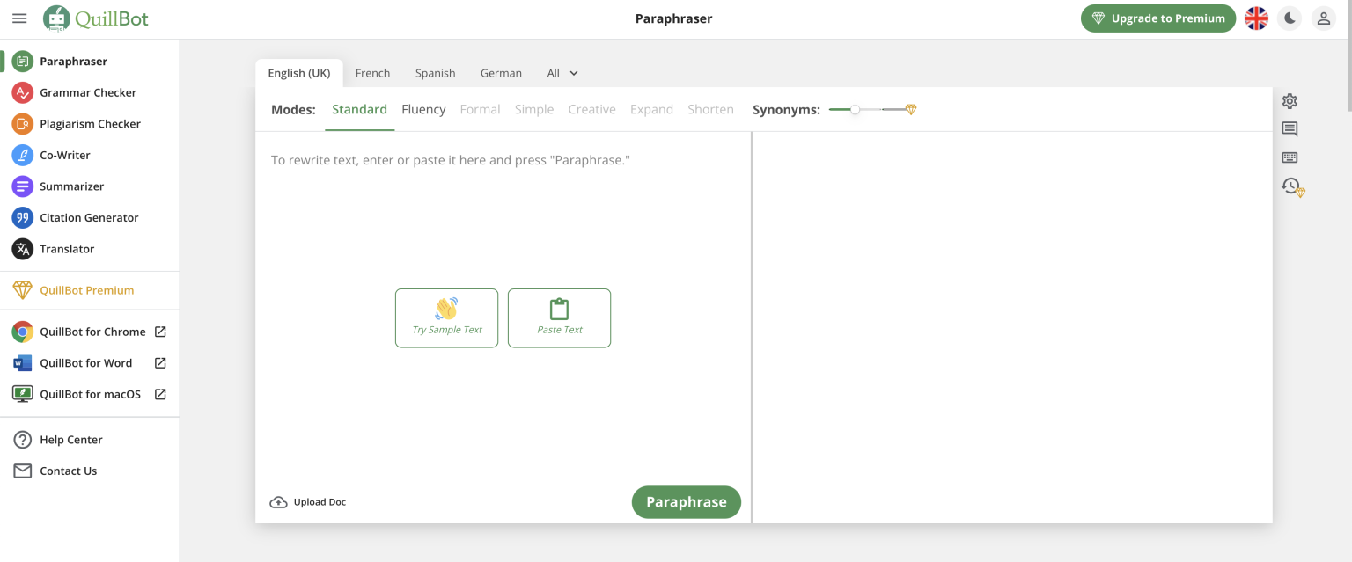Toggle dark mode moon icon
Screen dimensions: 1352x562
(x=1290, y=18)
